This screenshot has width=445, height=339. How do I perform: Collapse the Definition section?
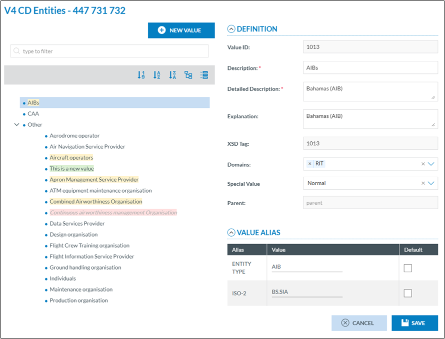click(231, 29)
